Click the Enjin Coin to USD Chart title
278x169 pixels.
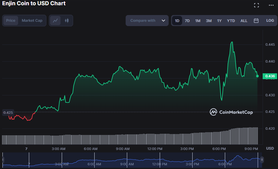click(34, 3)
